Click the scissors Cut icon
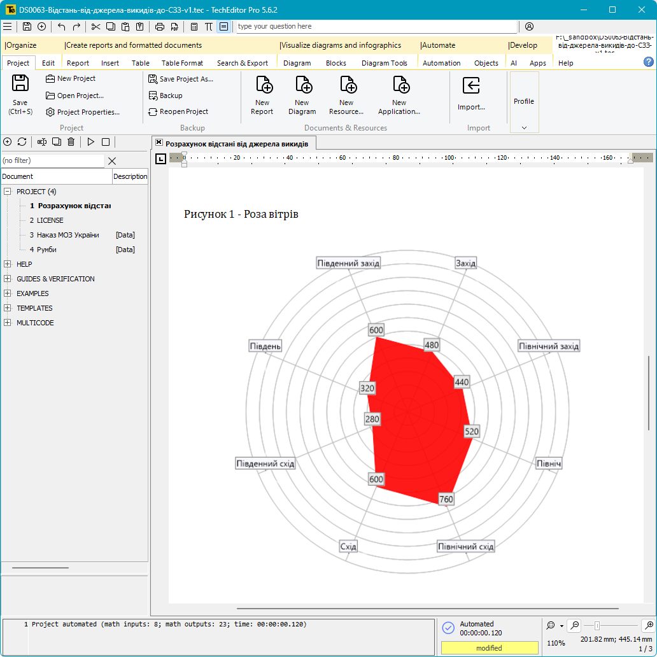 click(x=95, y=27)
